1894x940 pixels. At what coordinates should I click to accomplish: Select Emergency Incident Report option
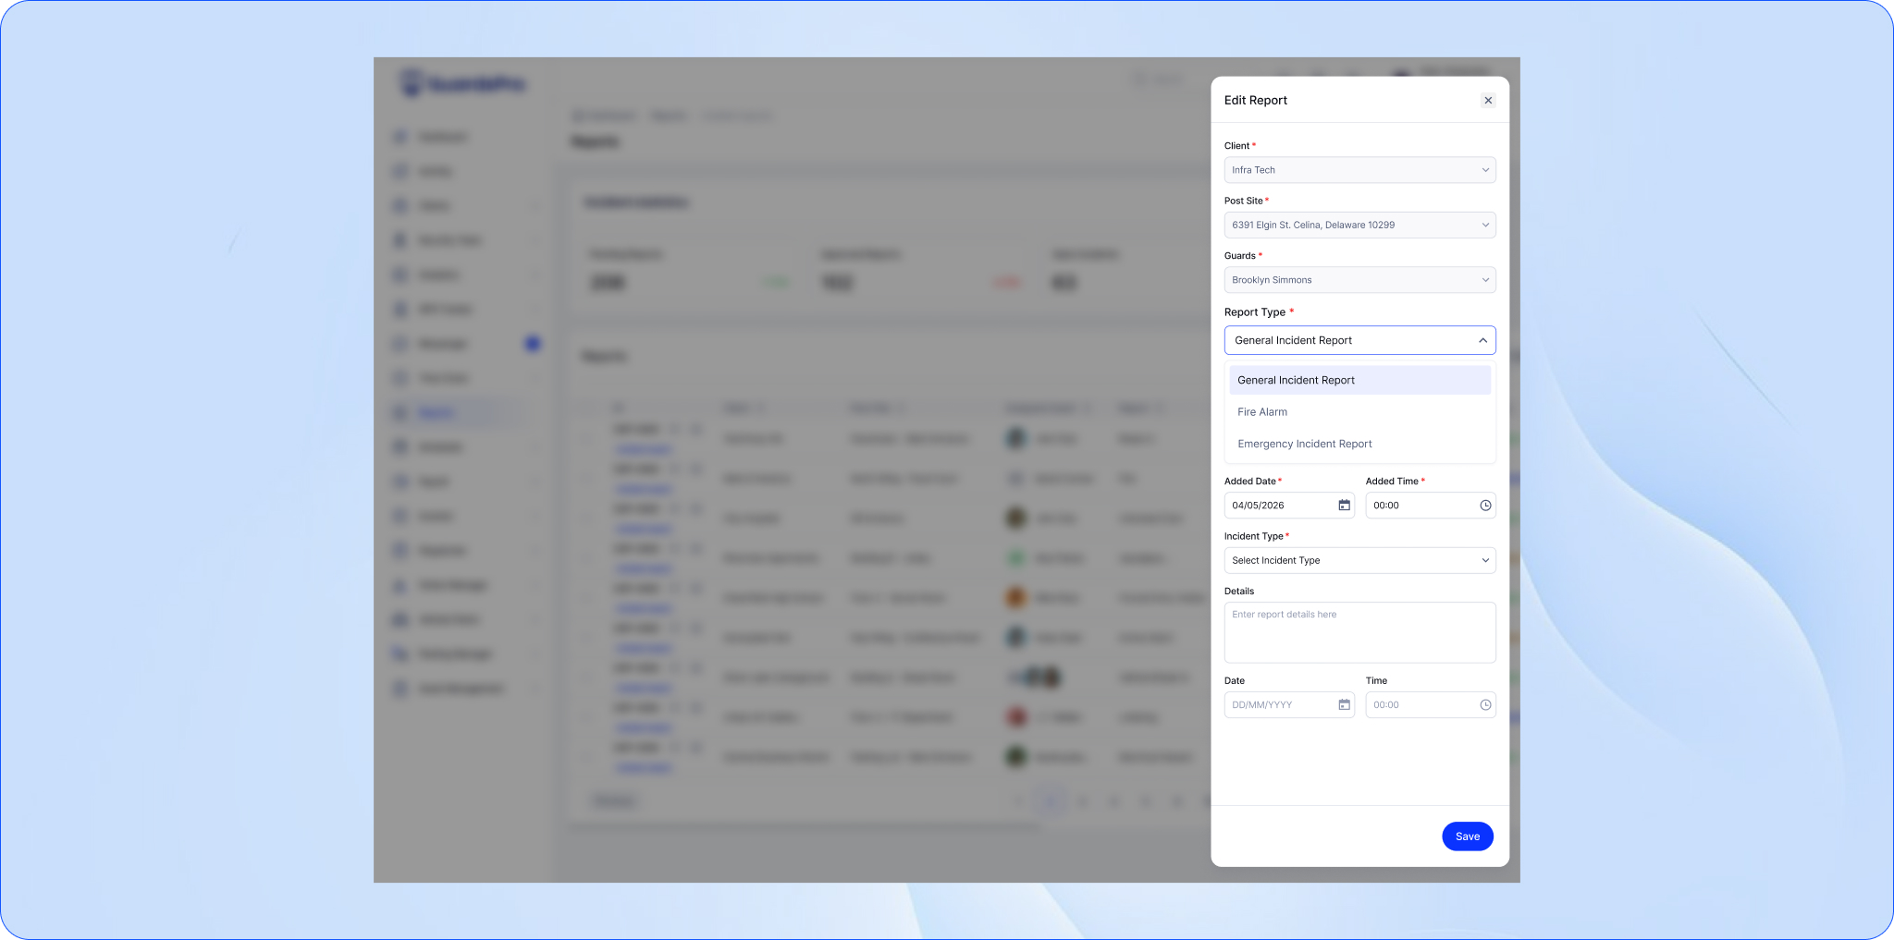pos(1359,444)
